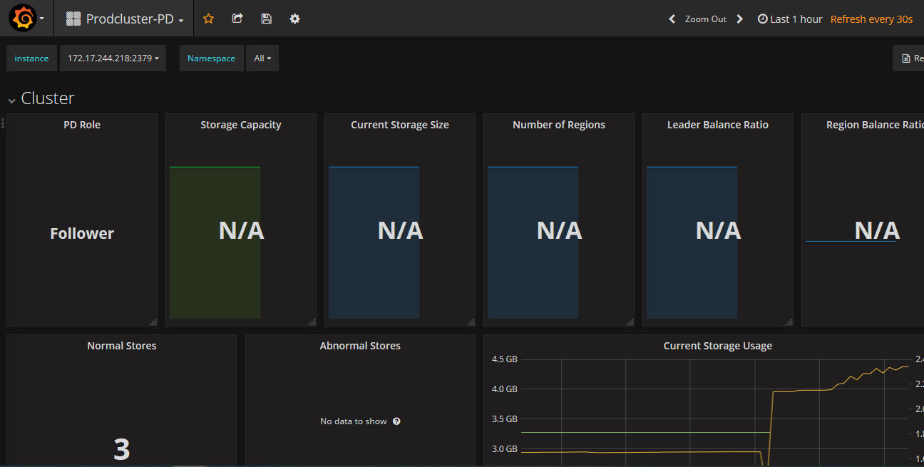
Task: Shift time range back with left arrow
Action: point(672,19)
